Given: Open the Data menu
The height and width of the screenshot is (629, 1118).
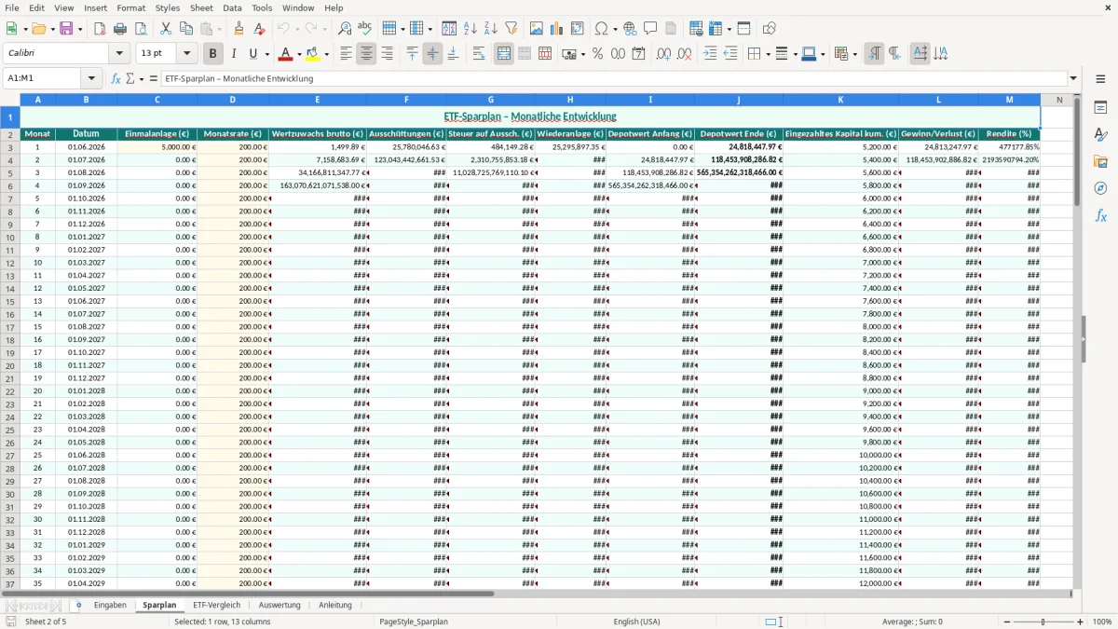Looking at the screenshot, I should pyautogui.click(x=232, y=7).
